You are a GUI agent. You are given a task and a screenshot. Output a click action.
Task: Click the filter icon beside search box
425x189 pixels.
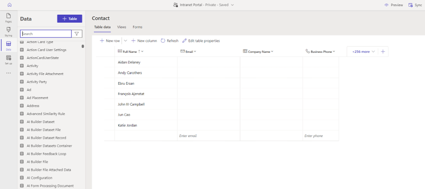[77, 34]
